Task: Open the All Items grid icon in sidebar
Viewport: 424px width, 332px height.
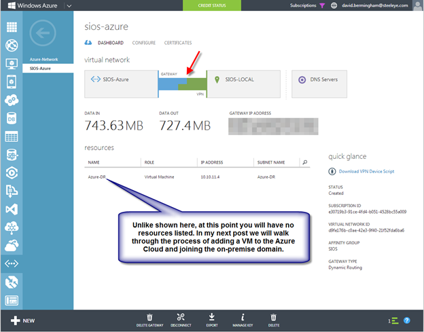Action: coord(11,28)
